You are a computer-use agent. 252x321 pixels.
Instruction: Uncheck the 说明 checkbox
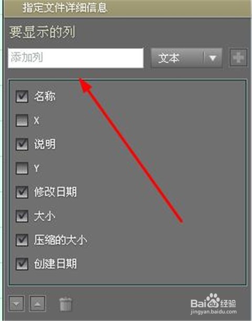(x=22, y=144)
